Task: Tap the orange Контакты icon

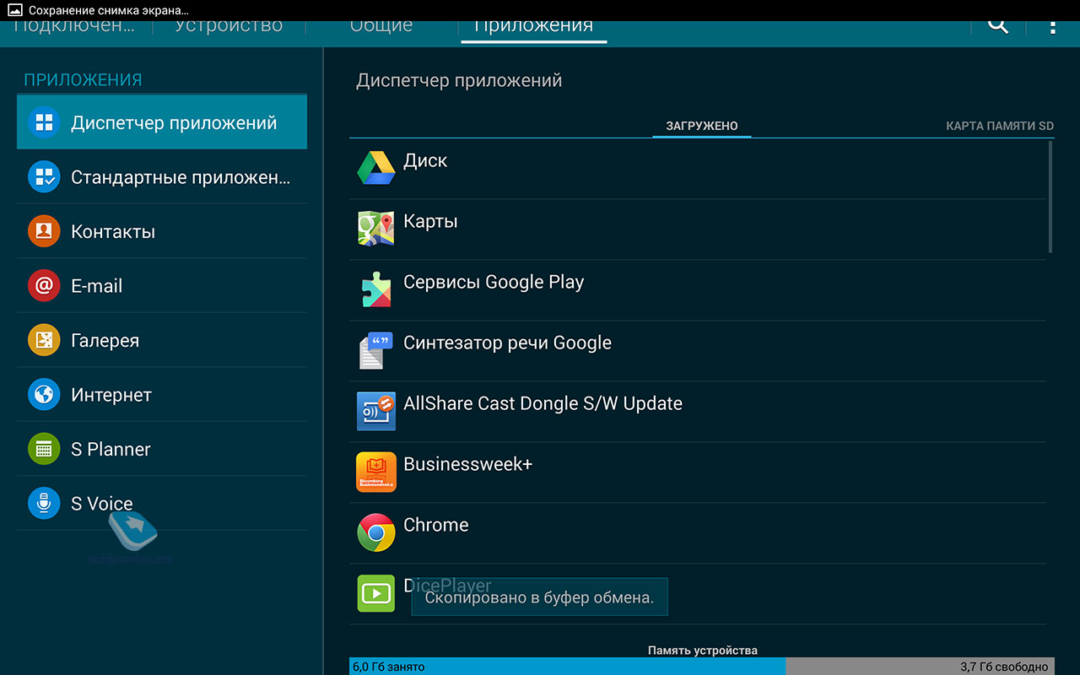Action: click(x=44, y=231)
